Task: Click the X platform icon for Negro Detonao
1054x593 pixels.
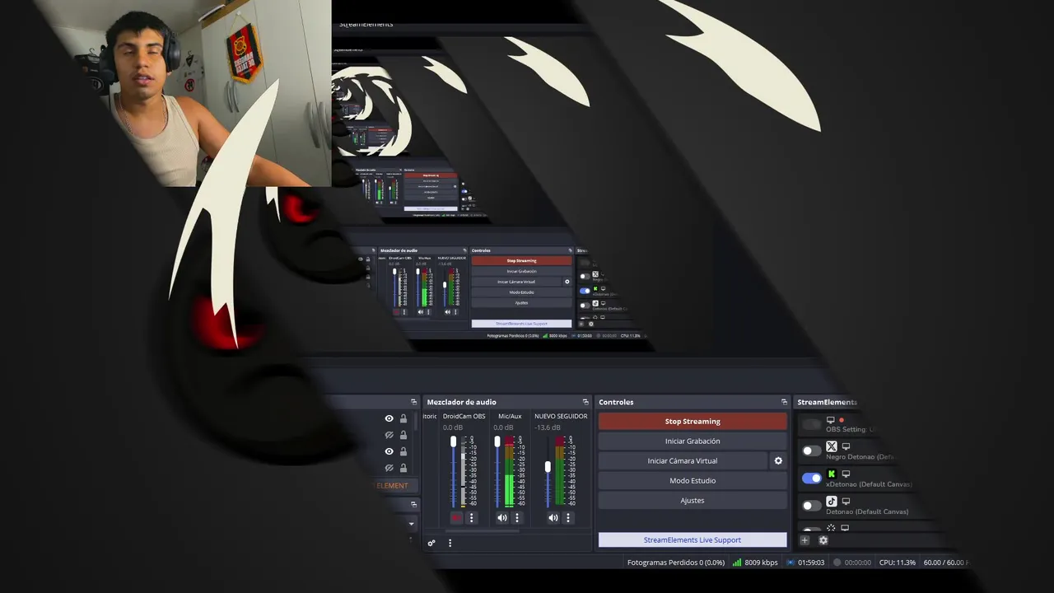Action: [832, 446]
